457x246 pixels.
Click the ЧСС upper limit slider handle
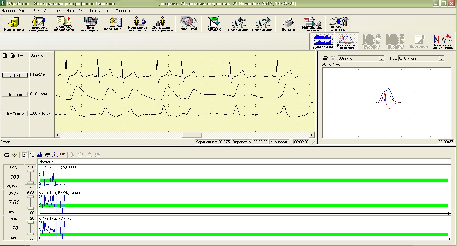(31, 171)
